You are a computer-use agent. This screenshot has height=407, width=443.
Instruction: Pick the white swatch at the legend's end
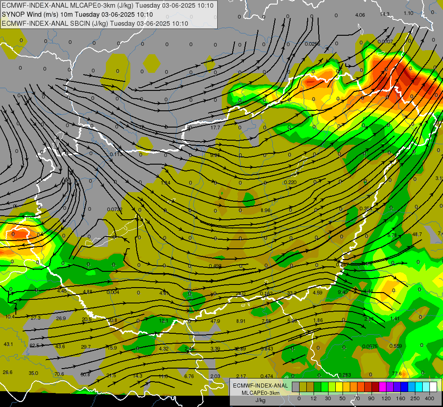(x=433, y=387)
